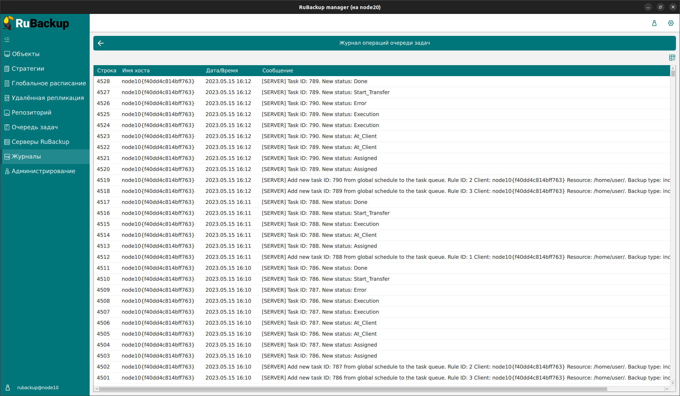Viewport: 680px width, 396px height.
Task: Open the Объекты section
Action: (x=26, y=54)
